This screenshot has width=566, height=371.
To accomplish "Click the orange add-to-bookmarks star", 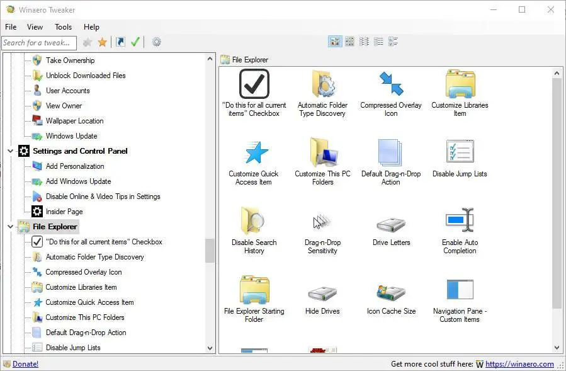I will click(x=103, y=42).
